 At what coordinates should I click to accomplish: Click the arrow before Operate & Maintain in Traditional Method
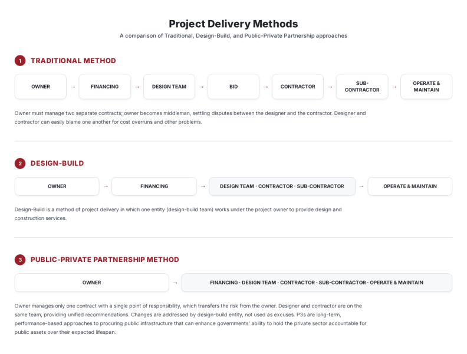(x=394, y=87)
